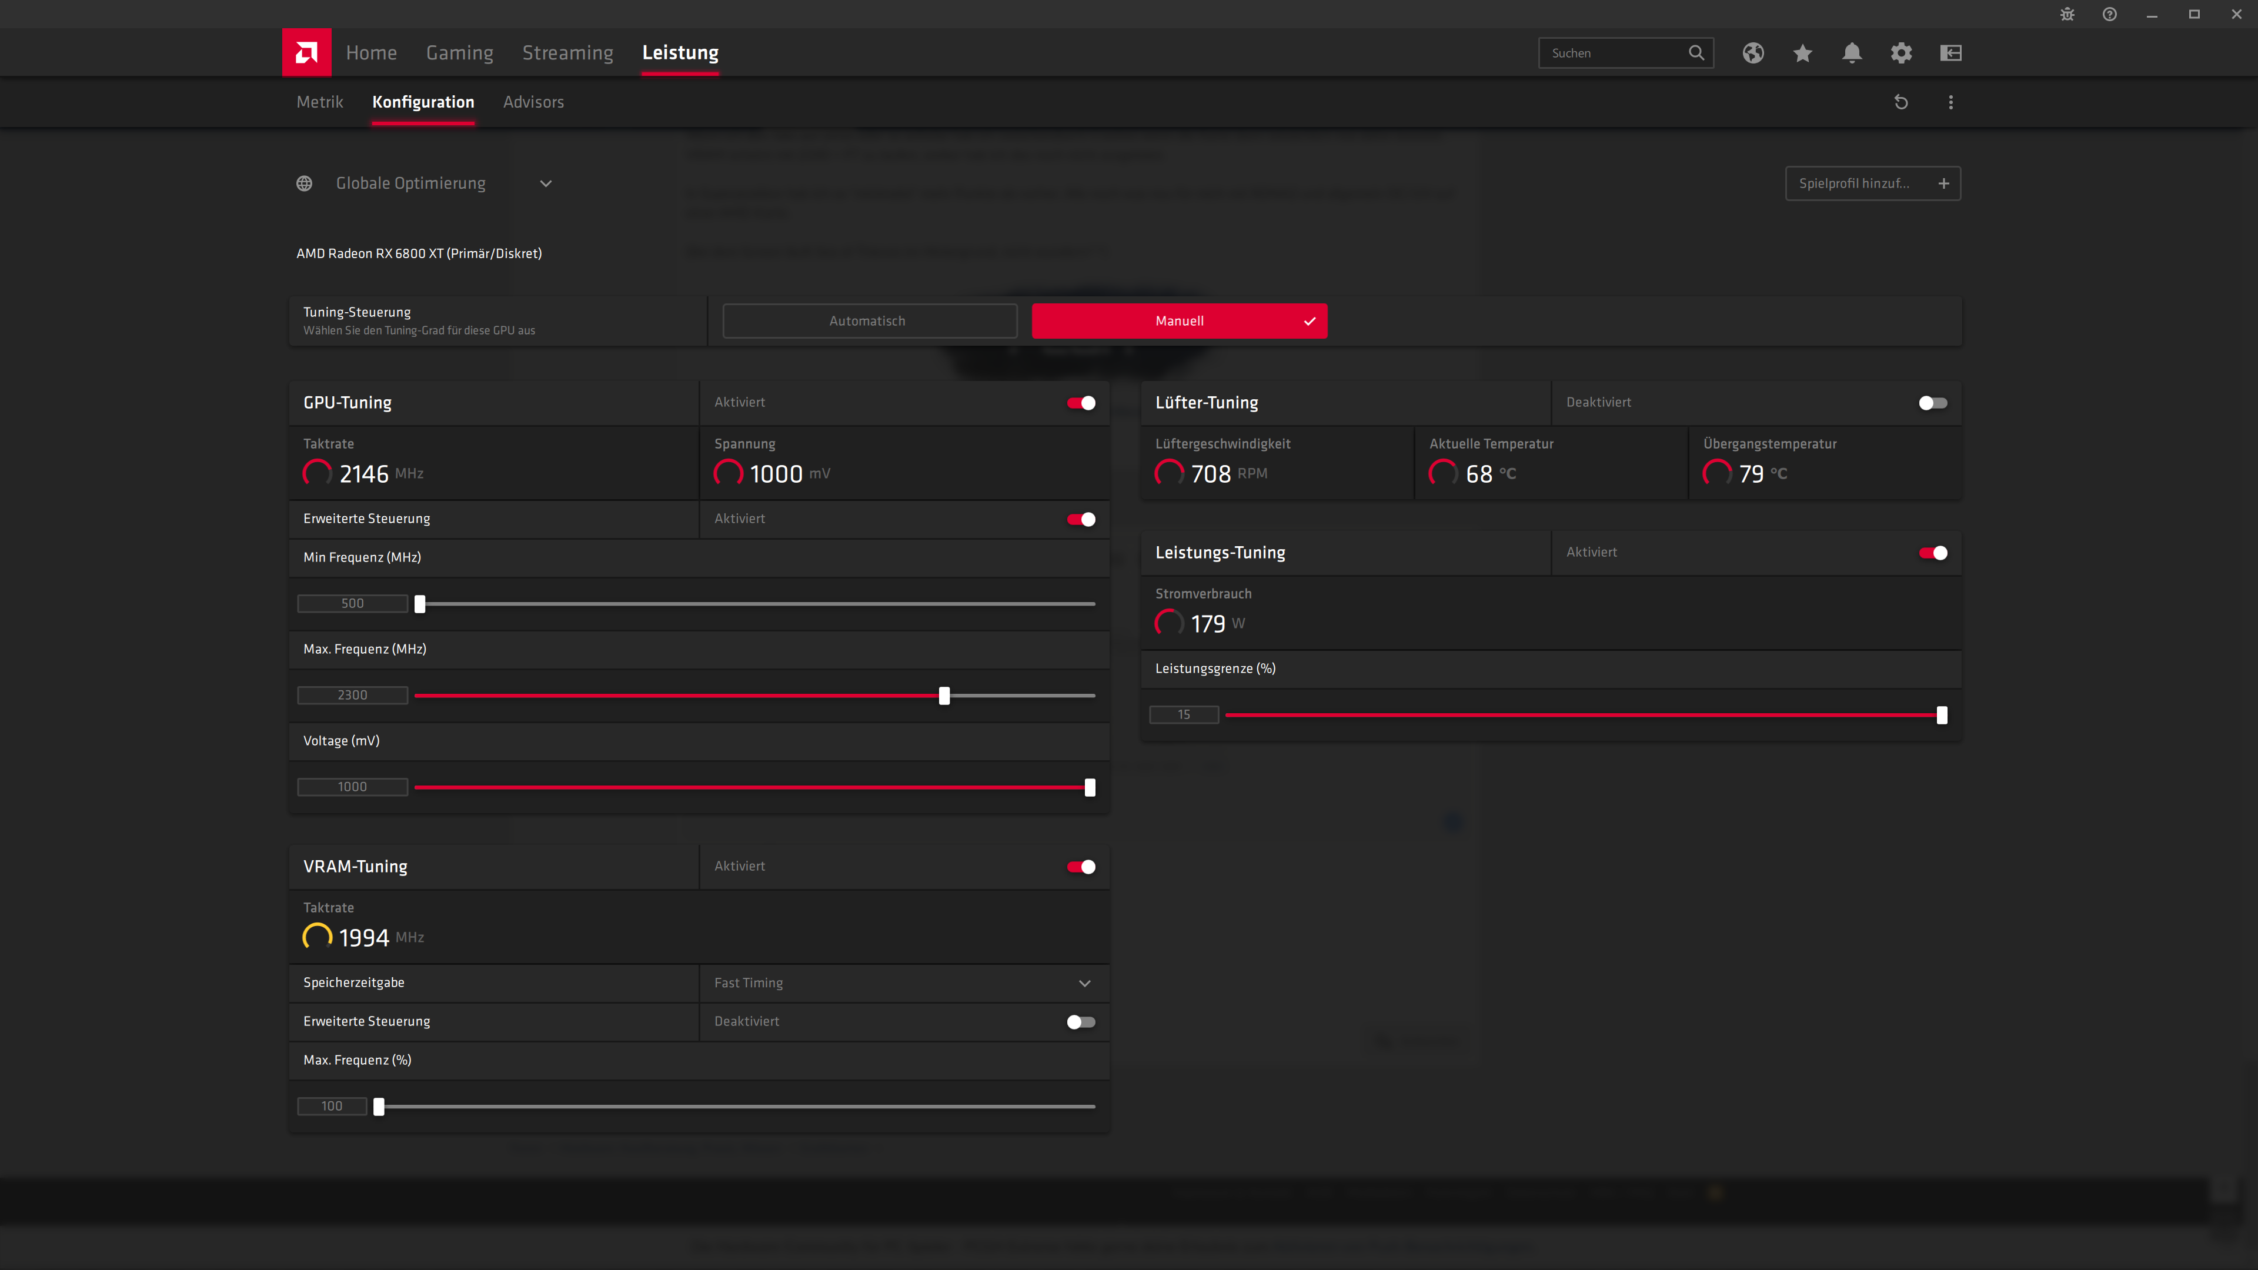The height and width of the screenshot is (1270, 2258).
Task: Open the three-dot more options menu
Action: coord(1950,102)
